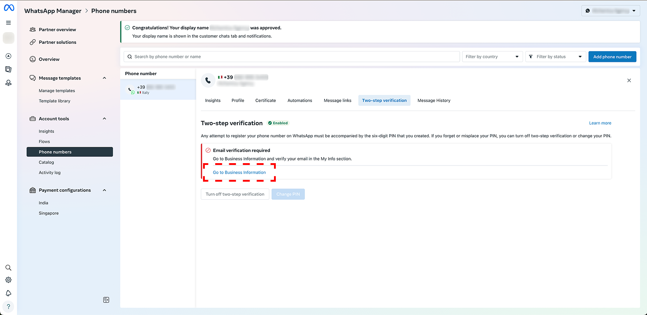Image resolution: width=647 pixels, height=315 pixels.
Task: Click the Meta logo icon
Action: tap(9, 8)
